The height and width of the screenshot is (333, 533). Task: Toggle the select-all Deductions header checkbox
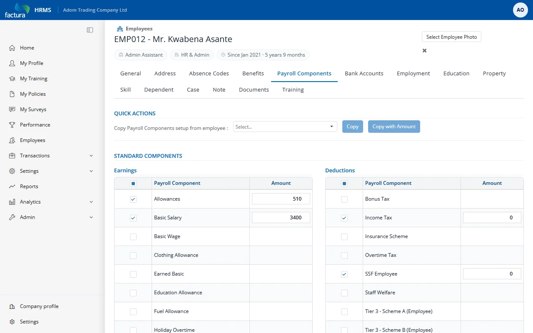(344, 184)
